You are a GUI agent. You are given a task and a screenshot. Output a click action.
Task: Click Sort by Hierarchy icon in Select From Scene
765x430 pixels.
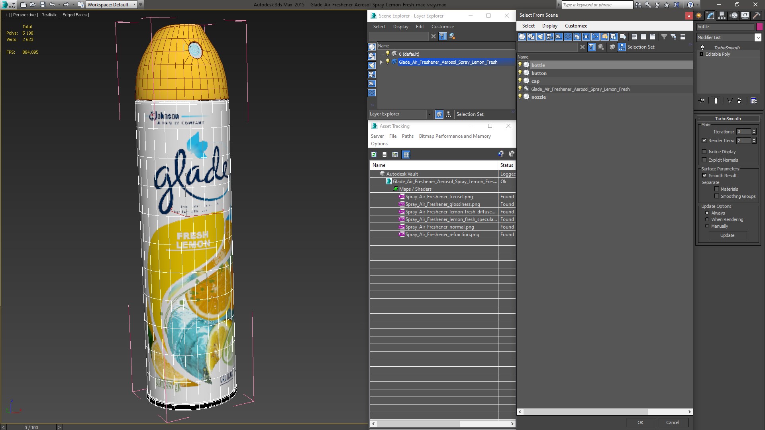(622, 47)
